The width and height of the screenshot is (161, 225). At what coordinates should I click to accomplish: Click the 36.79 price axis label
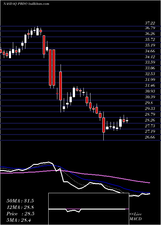[x=150, y=28]
